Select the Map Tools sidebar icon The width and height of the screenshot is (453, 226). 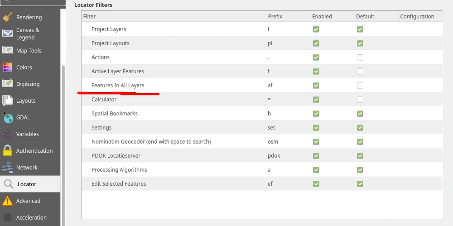(x=8, y=51)
